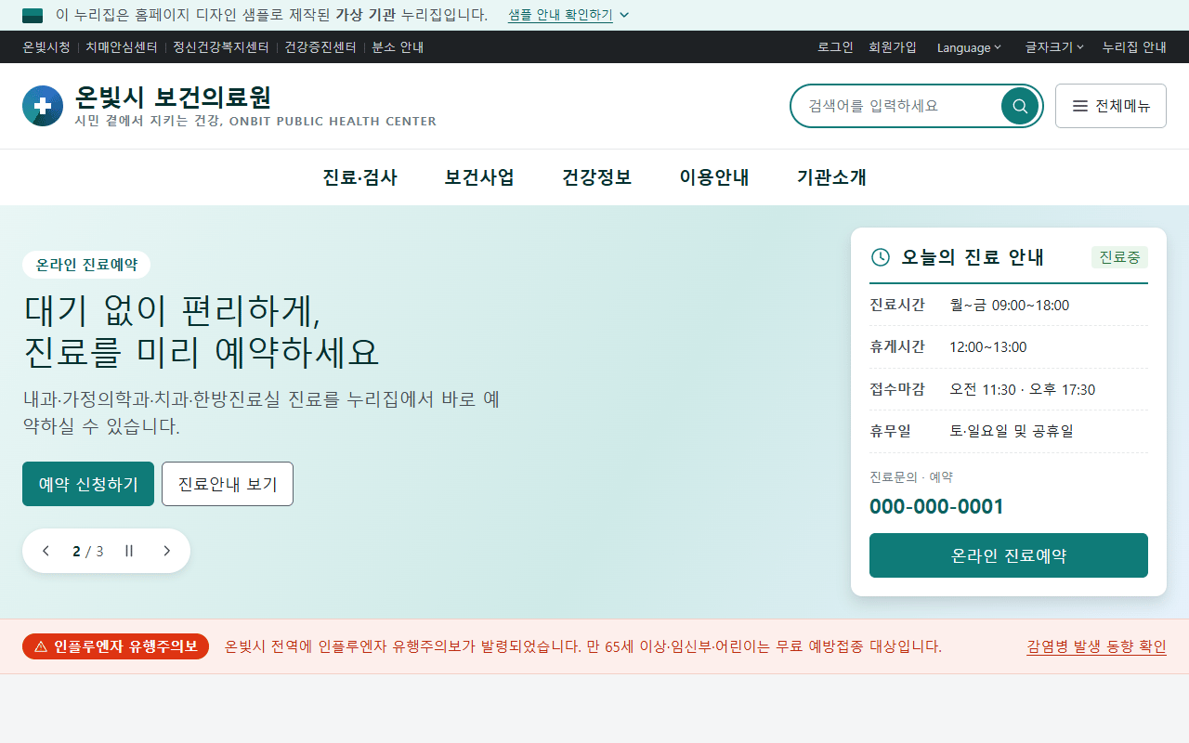
Task: Click slide counter 2 / 3
Action: [88, 551]
